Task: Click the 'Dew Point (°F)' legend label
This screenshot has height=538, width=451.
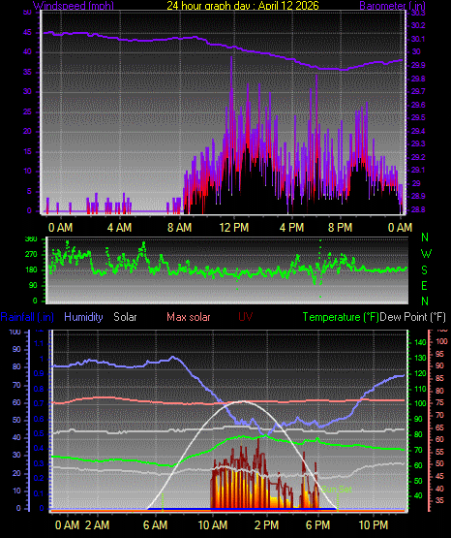Action: (412, 317)
